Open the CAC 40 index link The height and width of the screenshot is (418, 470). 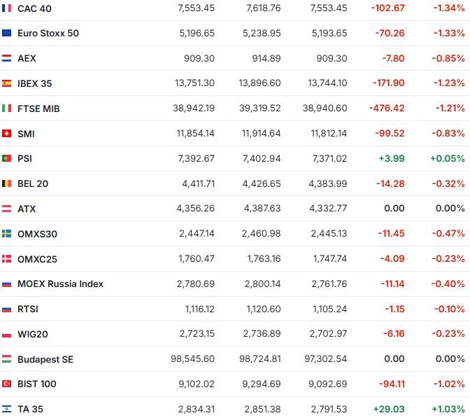[34, 8]
